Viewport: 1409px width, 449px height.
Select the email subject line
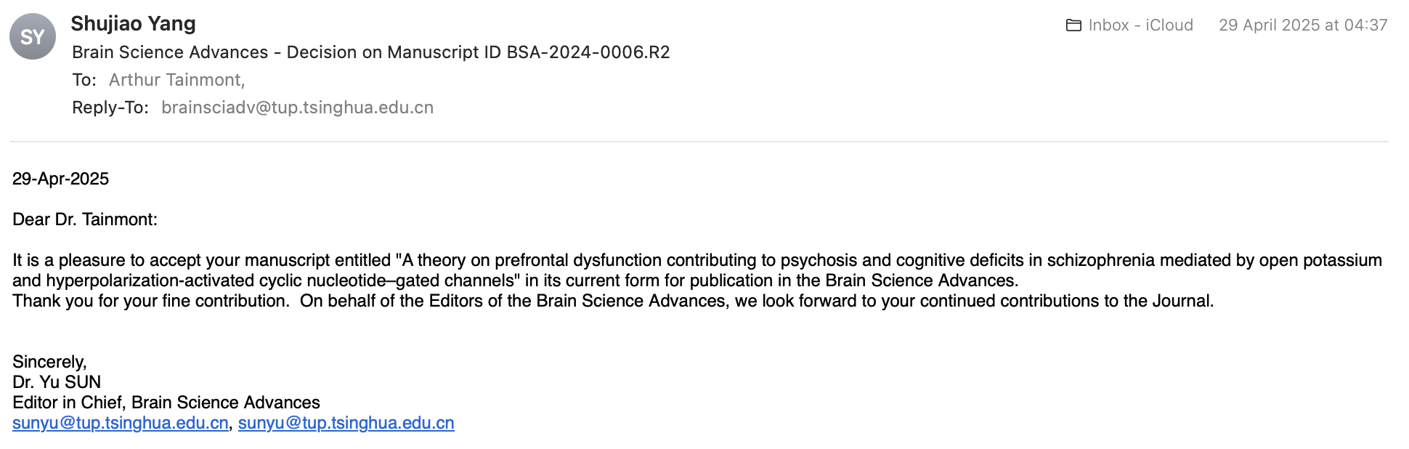pyautogui.click(x=370, y=52)
